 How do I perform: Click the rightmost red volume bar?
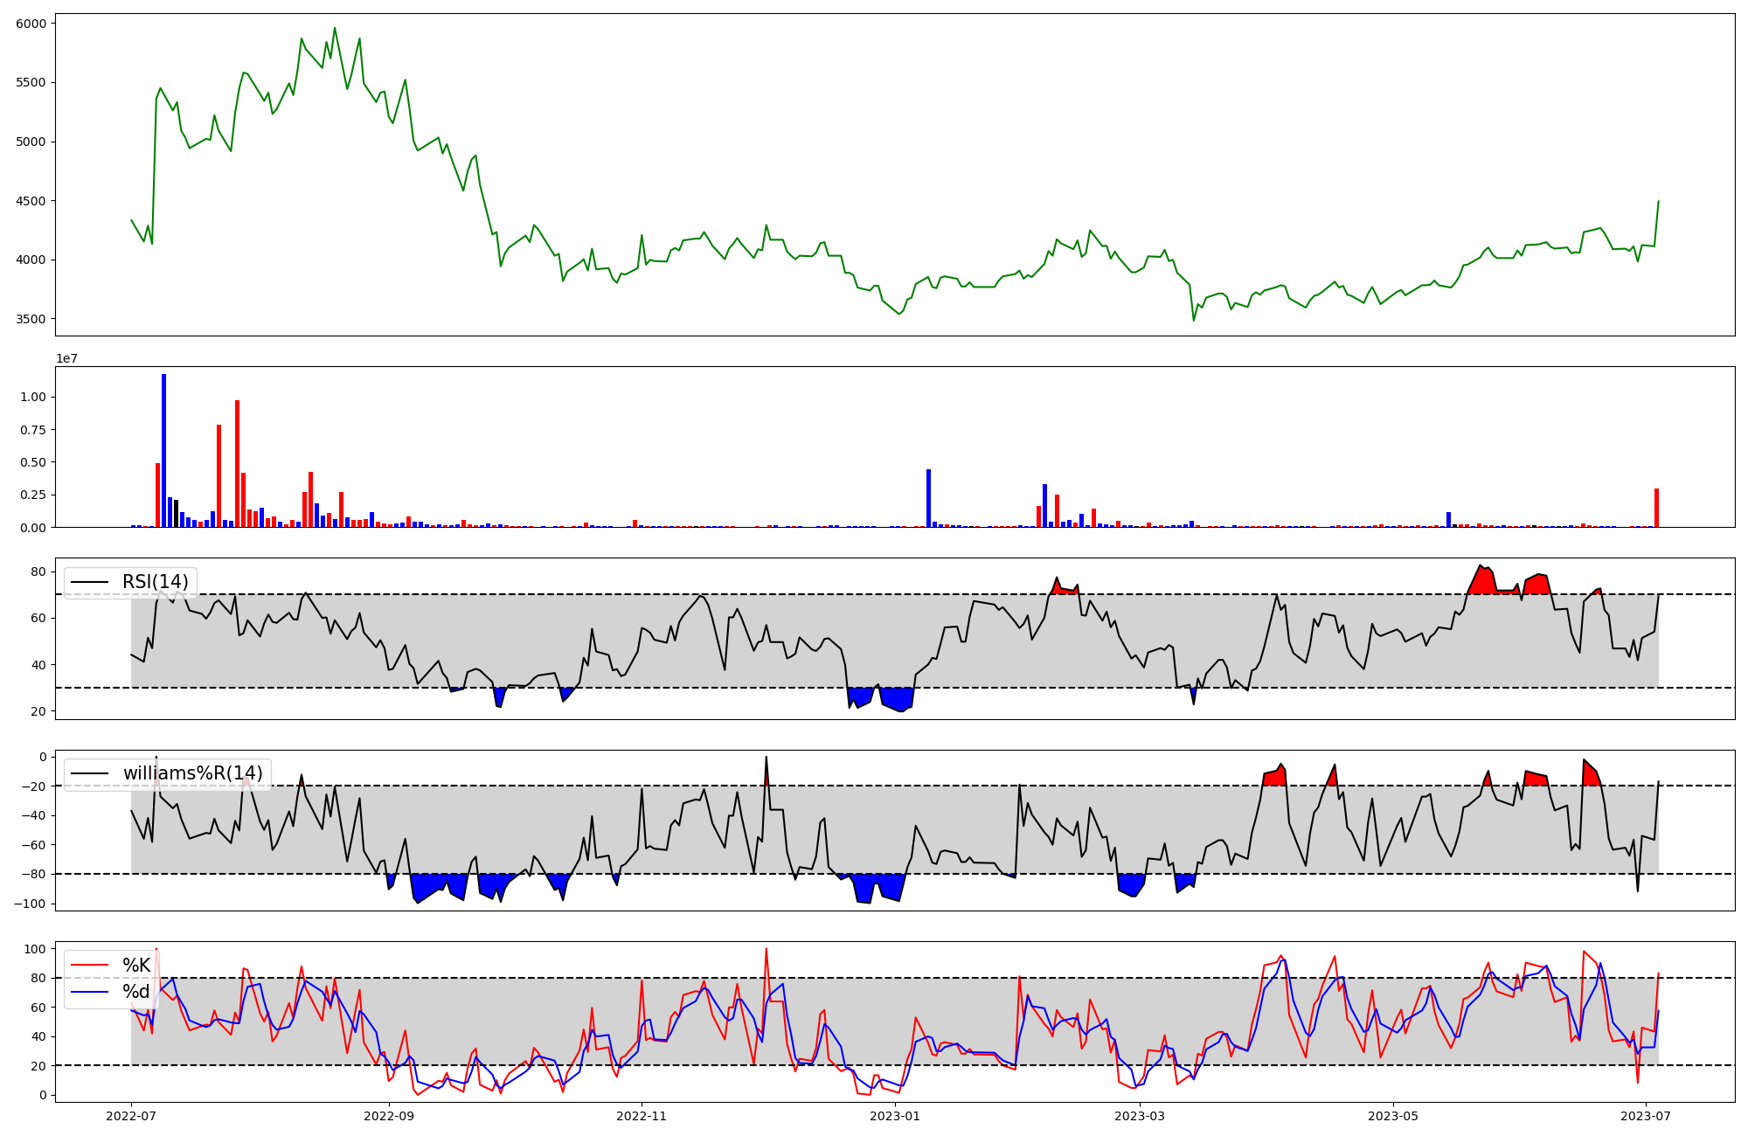1656,509
